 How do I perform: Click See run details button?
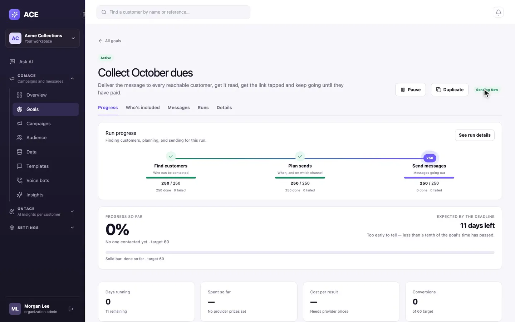tap(475, 135)
